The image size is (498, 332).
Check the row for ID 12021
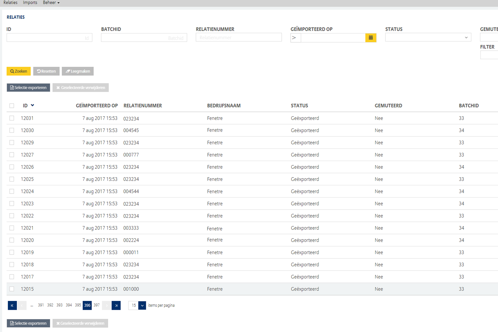click(12, 228)
